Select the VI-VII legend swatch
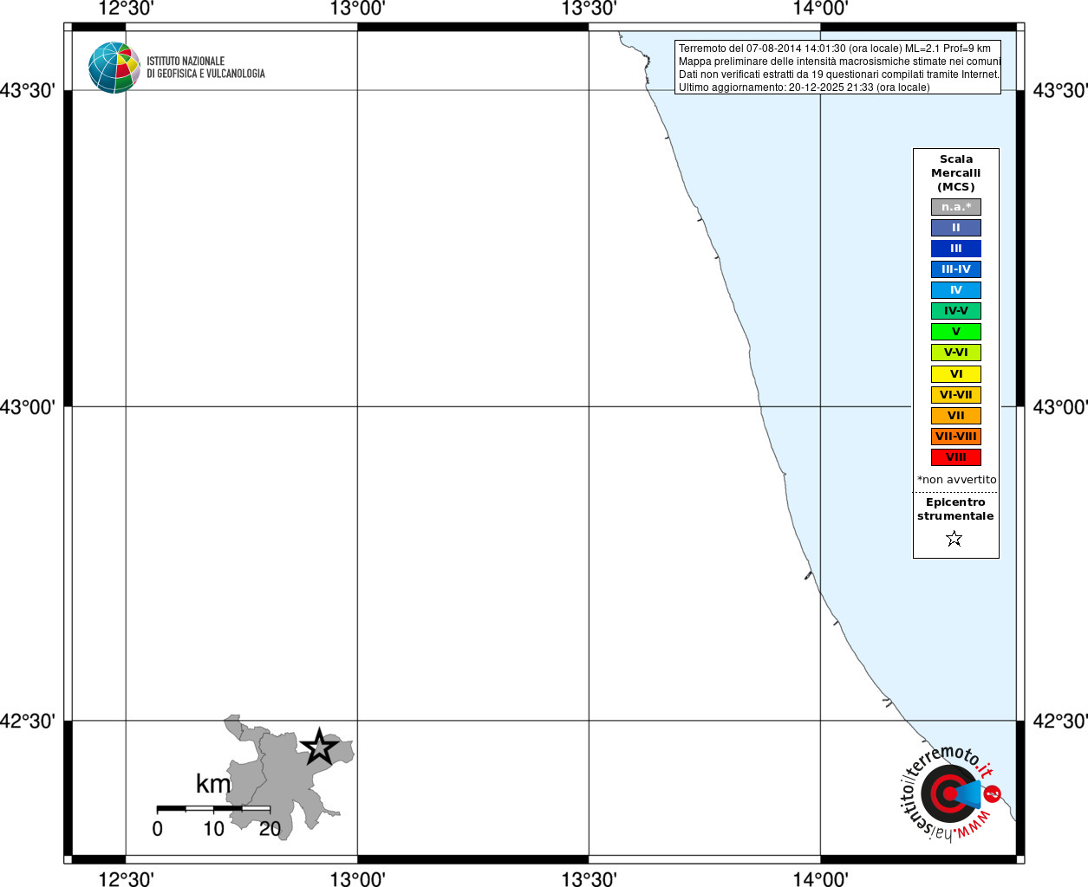Image resolution: width=1088 pixels, height=887 pixels. (956, 395)
